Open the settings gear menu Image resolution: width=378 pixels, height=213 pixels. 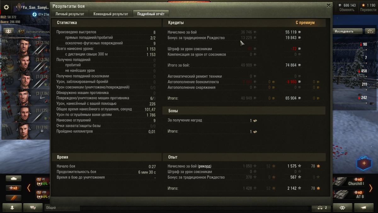pos(6,7)
